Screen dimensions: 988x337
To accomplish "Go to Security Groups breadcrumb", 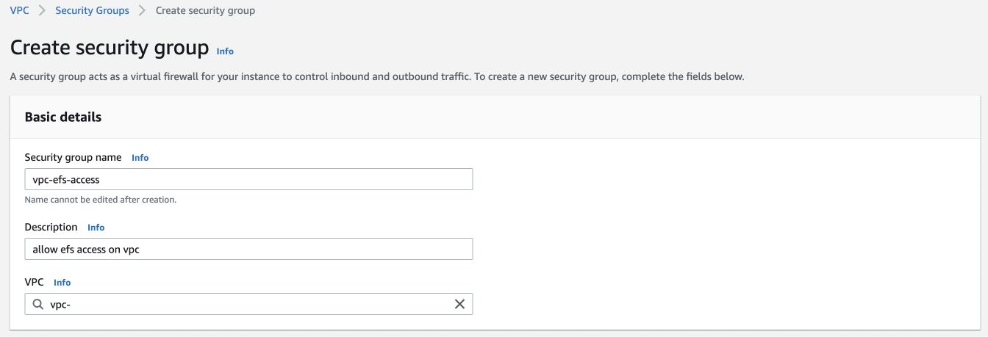I will tap(92, 11).
